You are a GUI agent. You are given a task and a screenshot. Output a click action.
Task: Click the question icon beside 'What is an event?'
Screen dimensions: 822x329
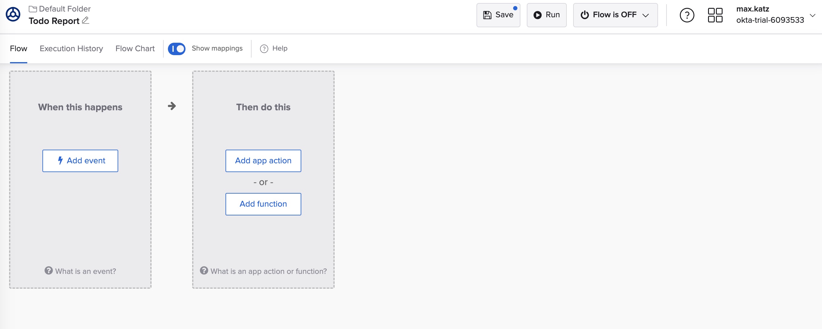click(x=48, y=270)
